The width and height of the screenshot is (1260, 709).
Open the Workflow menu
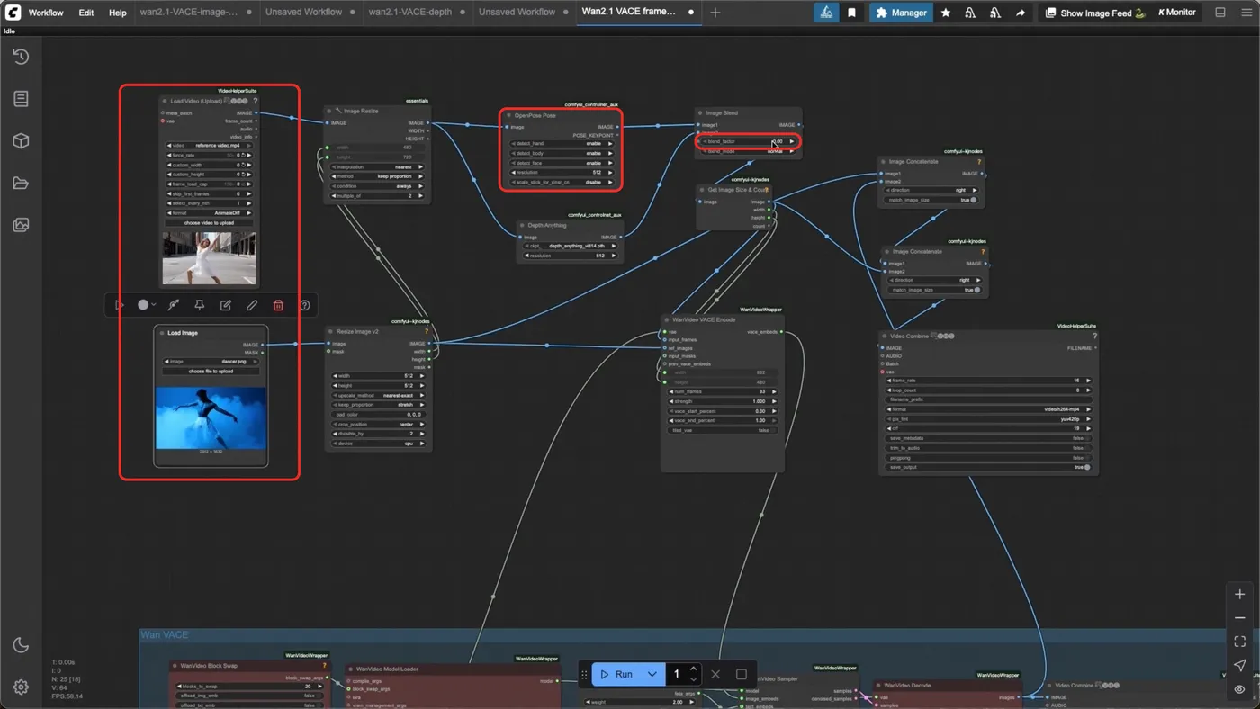(45, 13)
